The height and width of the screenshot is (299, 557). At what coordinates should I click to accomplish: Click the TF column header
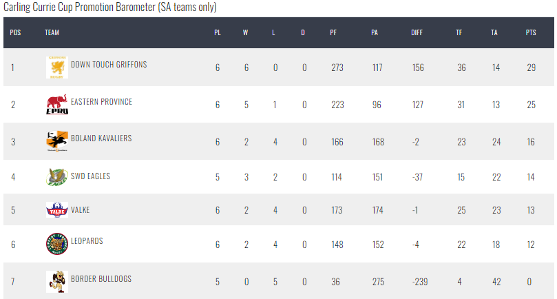point(459,32)
